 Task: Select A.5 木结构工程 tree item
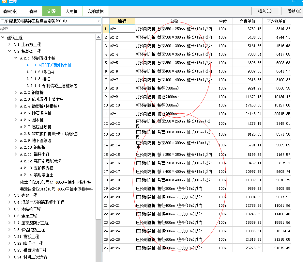click(x=27, y=209)
